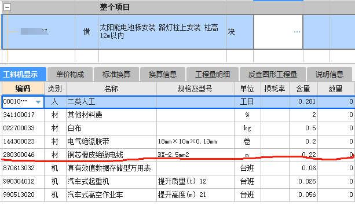Select code 280300046

click(x=23, y=155)
